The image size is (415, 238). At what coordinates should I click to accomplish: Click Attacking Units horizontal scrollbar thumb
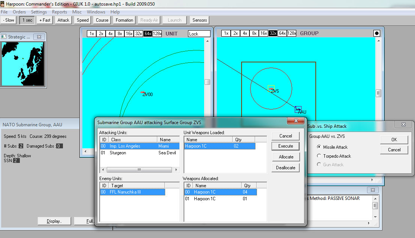click(x=139, y=170)
